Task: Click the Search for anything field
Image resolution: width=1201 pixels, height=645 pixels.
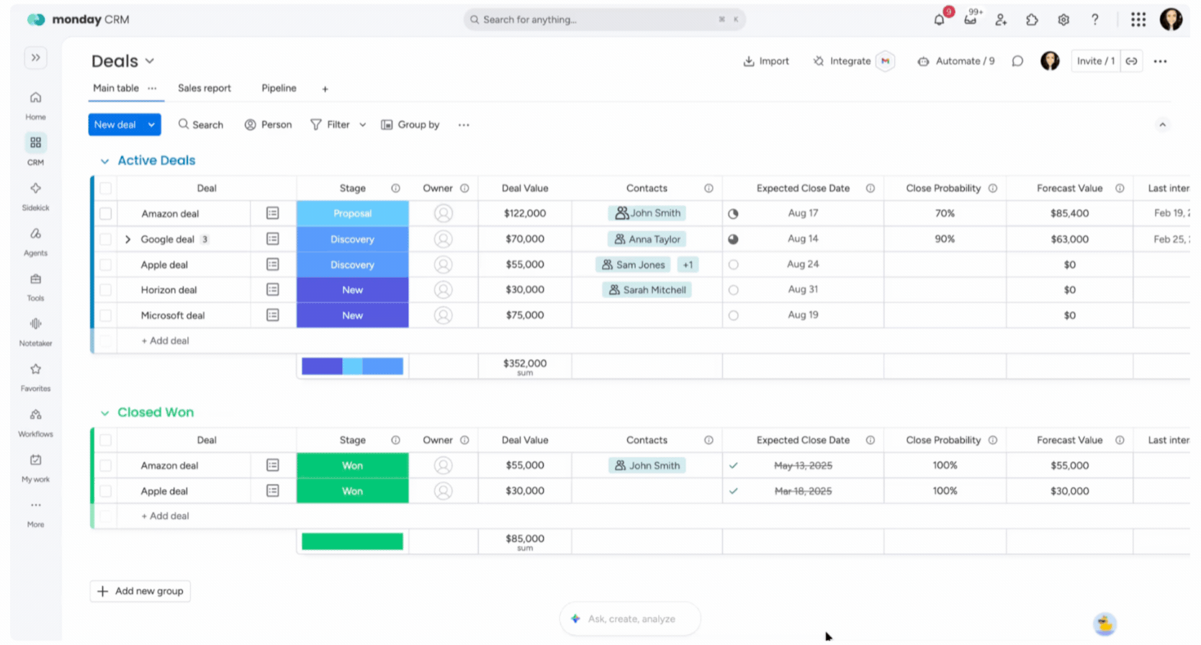Action: [x=604, y=19]
